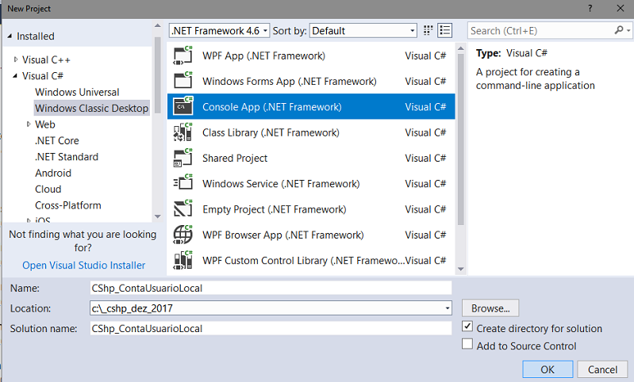The image size is (634, 382).
Task: Collapse the Installed node
Action: point(10,36)
